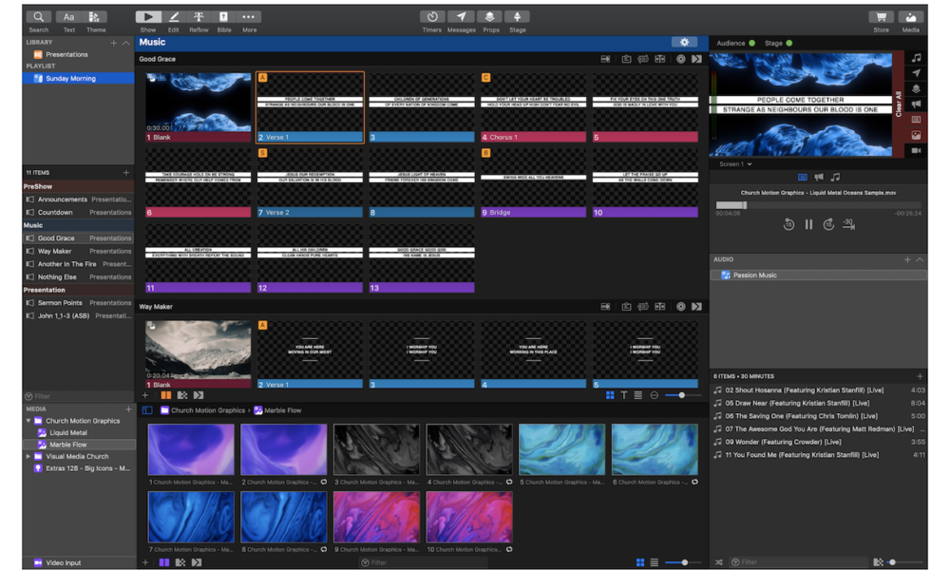Show announcements layer in preview transport
The image size is (950, 570).
819,178
